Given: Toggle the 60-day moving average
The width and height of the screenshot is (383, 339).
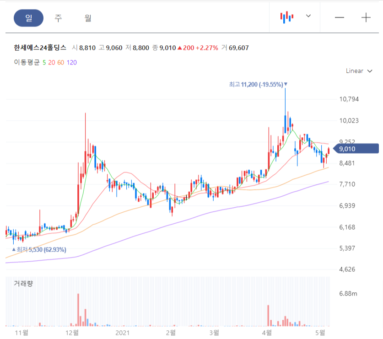Looking at the screenshot, I should 60,63.
